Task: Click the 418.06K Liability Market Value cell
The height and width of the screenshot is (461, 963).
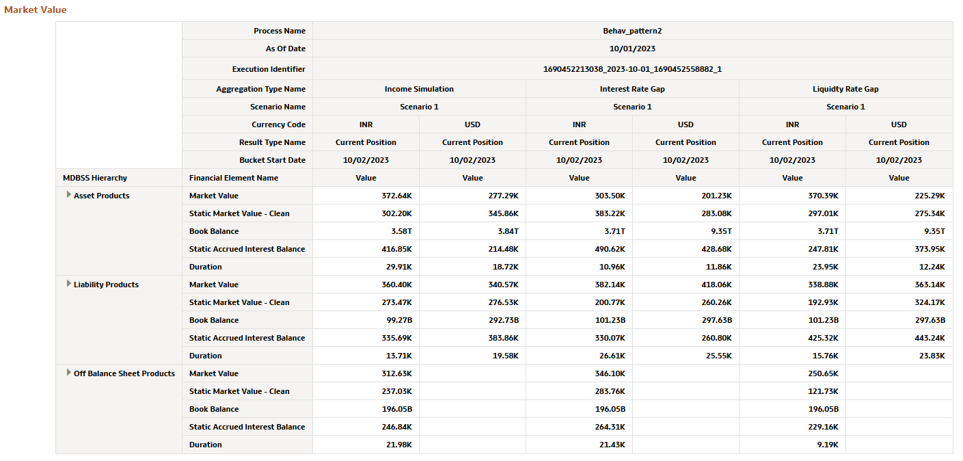Action: pos(686,285)
